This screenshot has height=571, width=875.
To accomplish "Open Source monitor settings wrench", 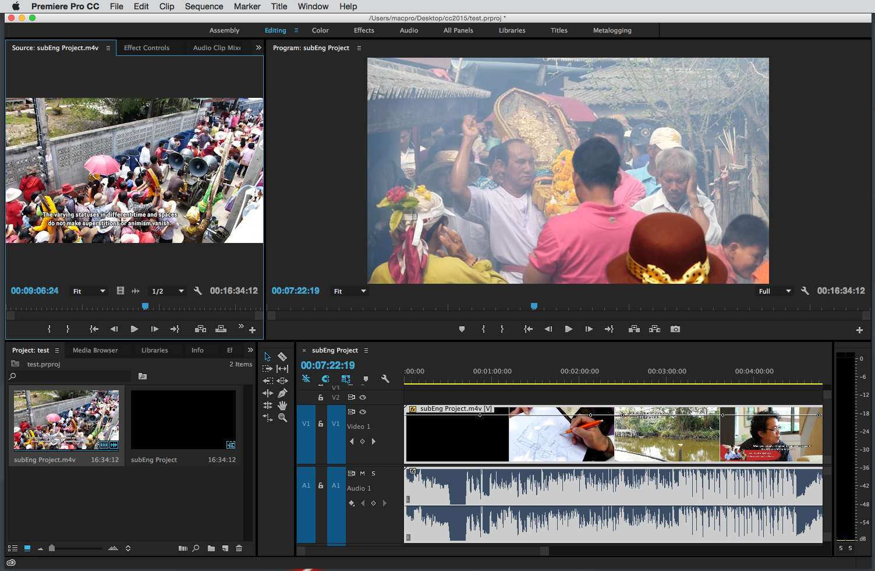I will coord(198,291).
